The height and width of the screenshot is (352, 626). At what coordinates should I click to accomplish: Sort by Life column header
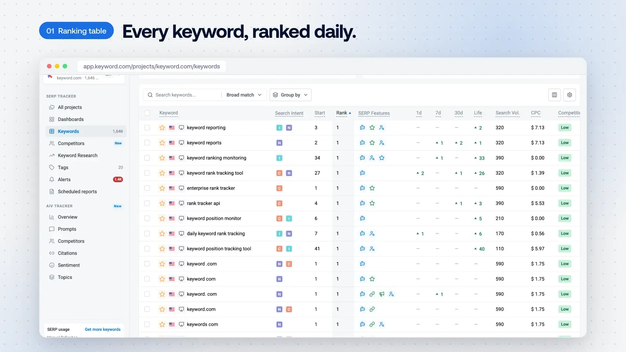pyautogui.click(x=478, y=113)
